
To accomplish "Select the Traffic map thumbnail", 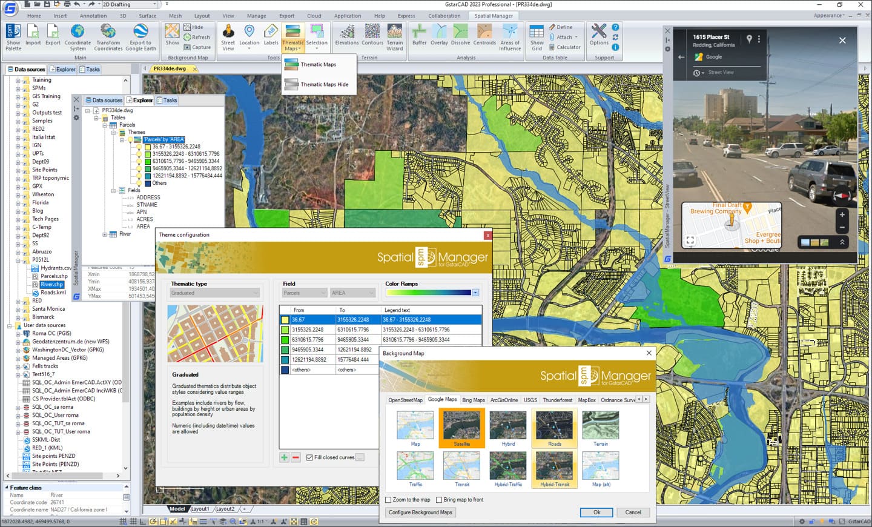I will click(415, 469).
